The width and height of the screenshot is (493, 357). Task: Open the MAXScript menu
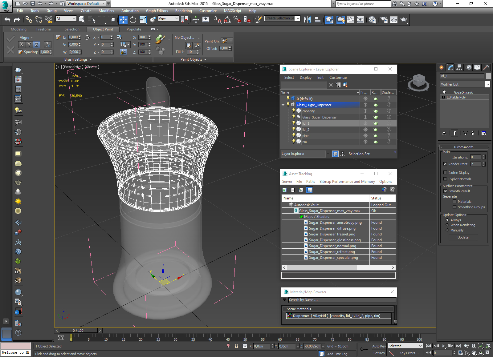click(x=232, y=11)
